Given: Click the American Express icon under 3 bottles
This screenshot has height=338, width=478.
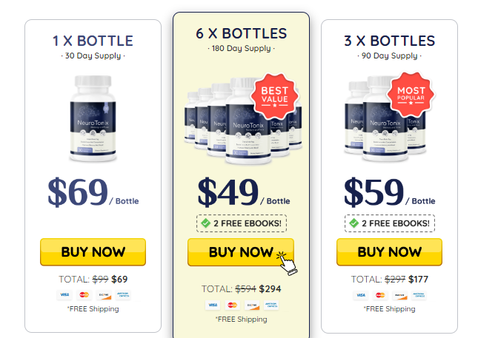Looking at the screenshot, I should 419,294.
